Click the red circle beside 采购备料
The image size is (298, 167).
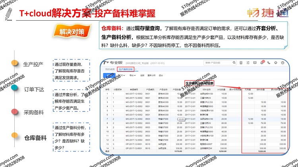coord(15,112)
